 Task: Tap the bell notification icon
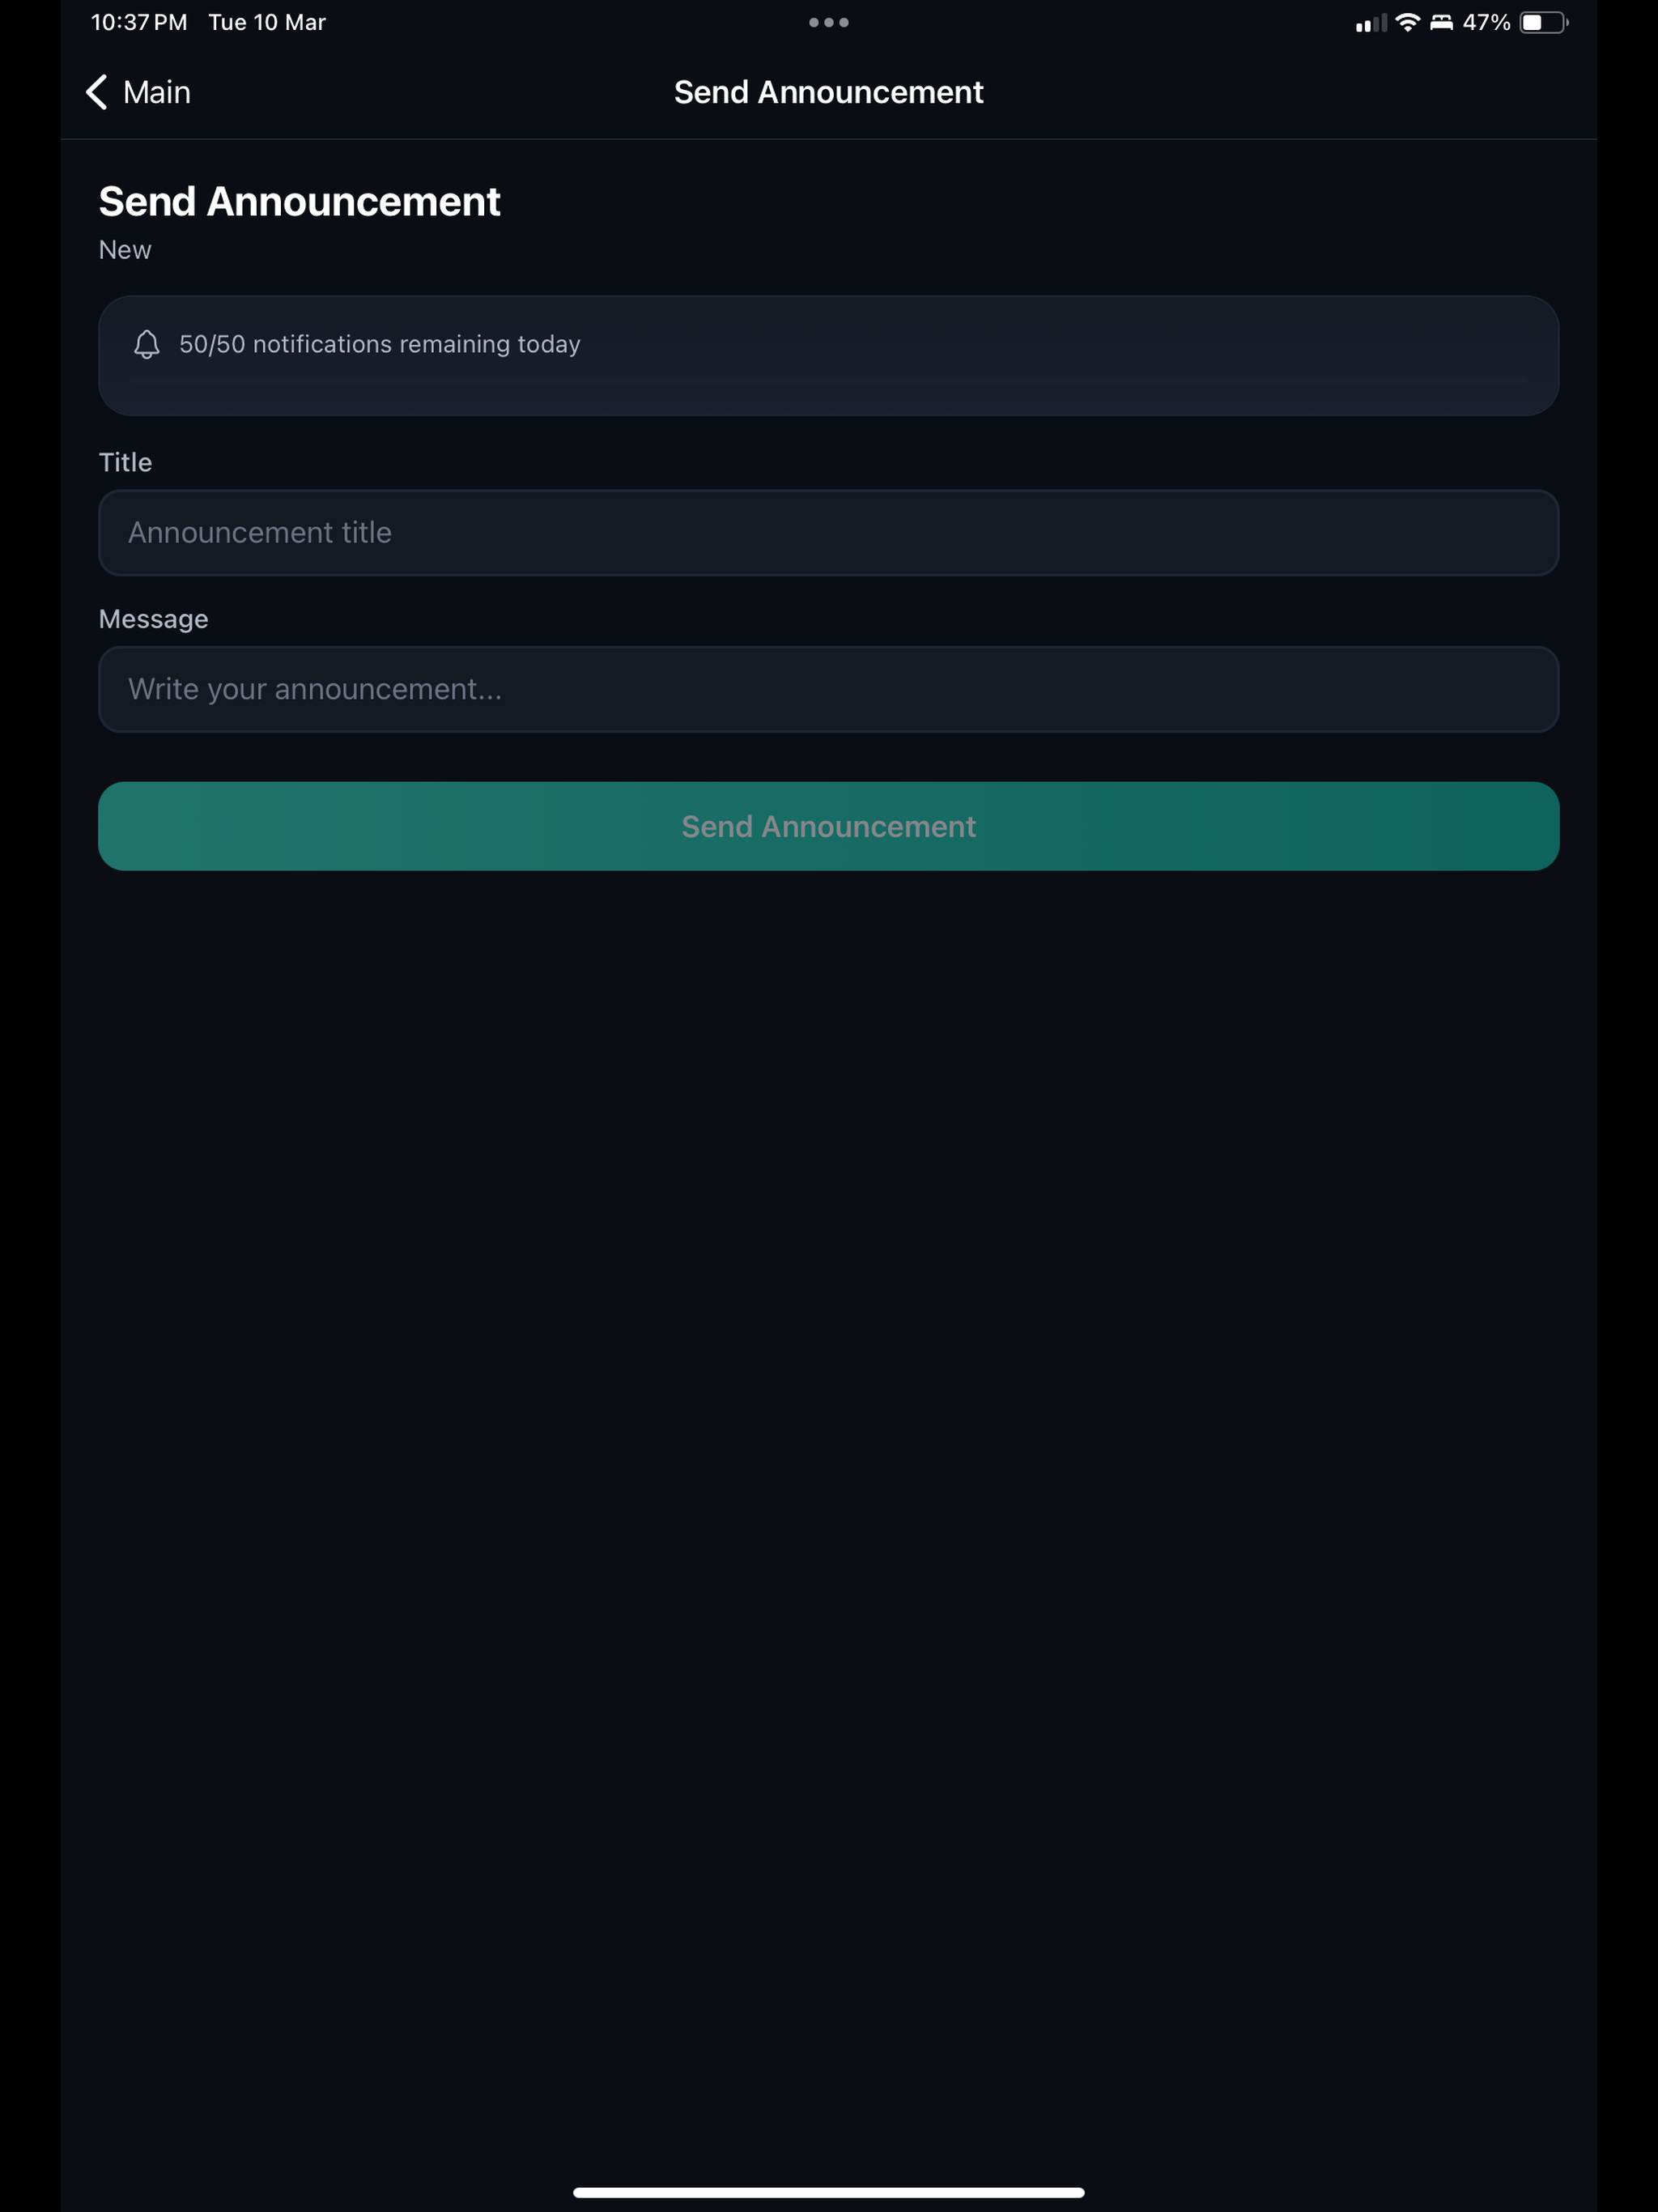click(x=147, y=344)
